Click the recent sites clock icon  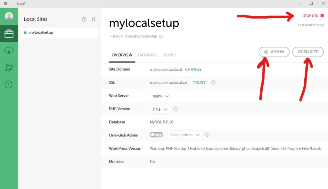point(84,20)
